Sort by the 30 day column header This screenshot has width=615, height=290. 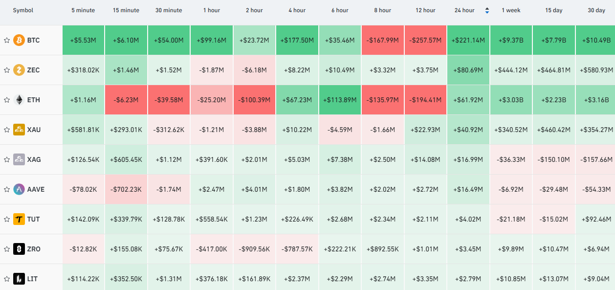(x=596, y=10)
